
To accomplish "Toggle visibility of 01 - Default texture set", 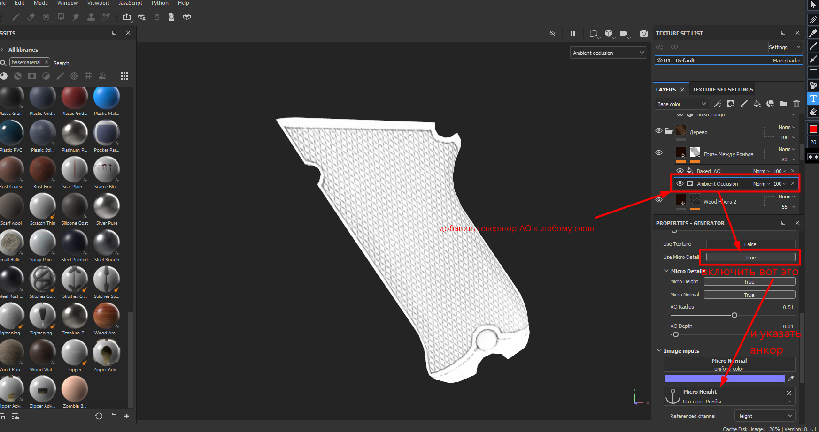I will tap(660, 60).
